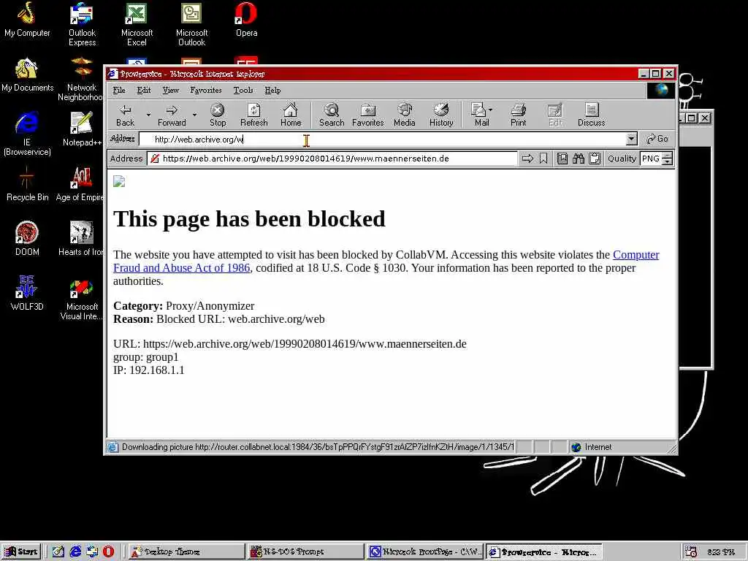The image size is (748, 561).
Task: Click the Browservice bookmark ribbon icon
Action: [x=543, y=159]
